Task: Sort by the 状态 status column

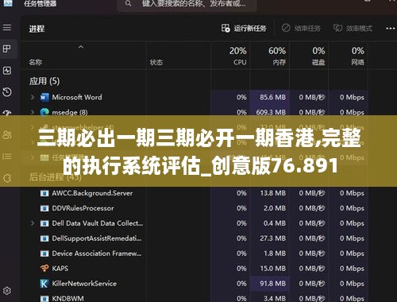Action: [156, 62]
